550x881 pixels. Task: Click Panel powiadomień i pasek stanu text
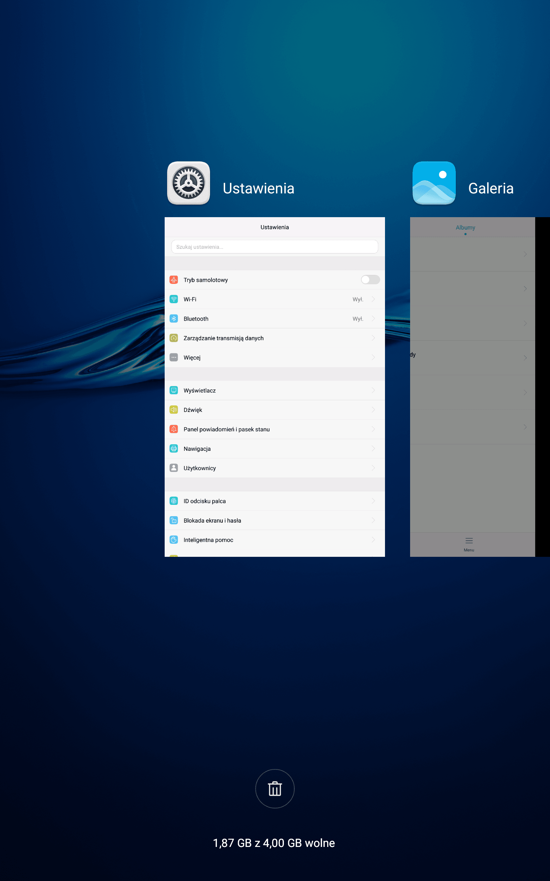(227, 429)
